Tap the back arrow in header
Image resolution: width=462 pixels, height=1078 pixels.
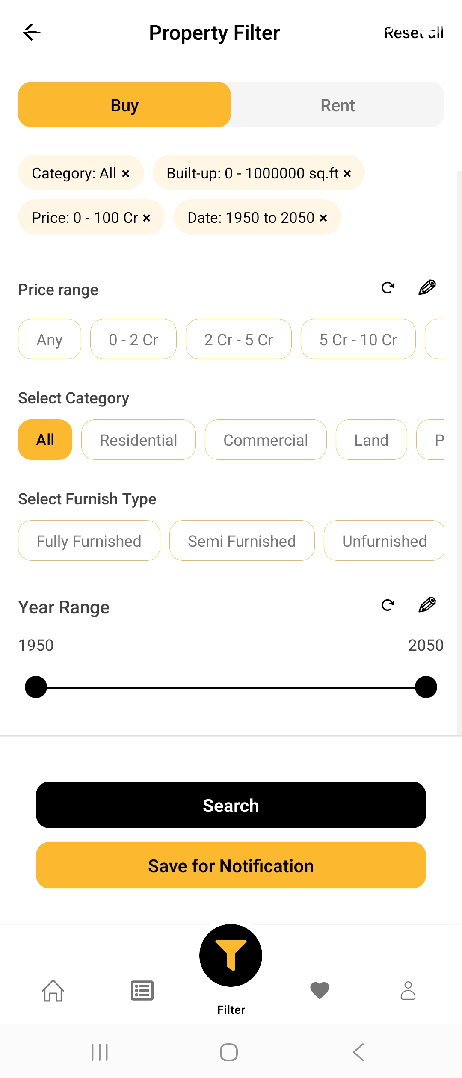point(32,33)
